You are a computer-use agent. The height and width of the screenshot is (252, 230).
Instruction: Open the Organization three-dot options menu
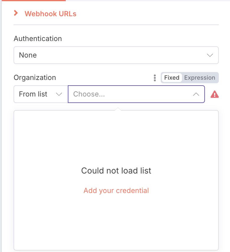[x=155, y=78]
